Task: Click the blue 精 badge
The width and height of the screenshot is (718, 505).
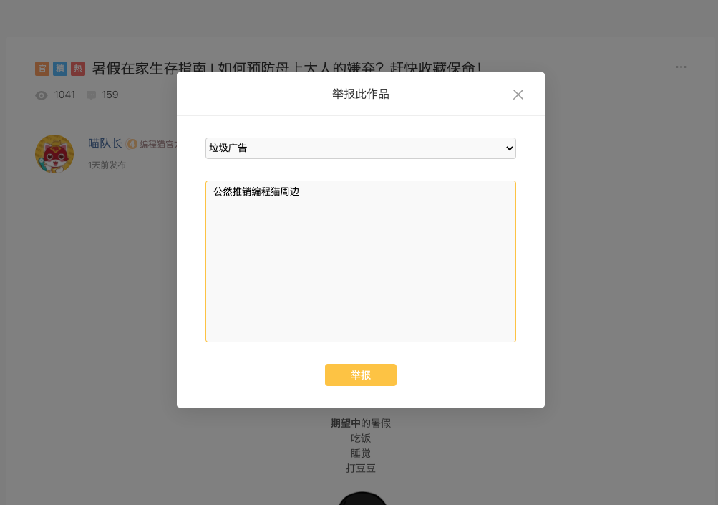Action: click(60, 69)
